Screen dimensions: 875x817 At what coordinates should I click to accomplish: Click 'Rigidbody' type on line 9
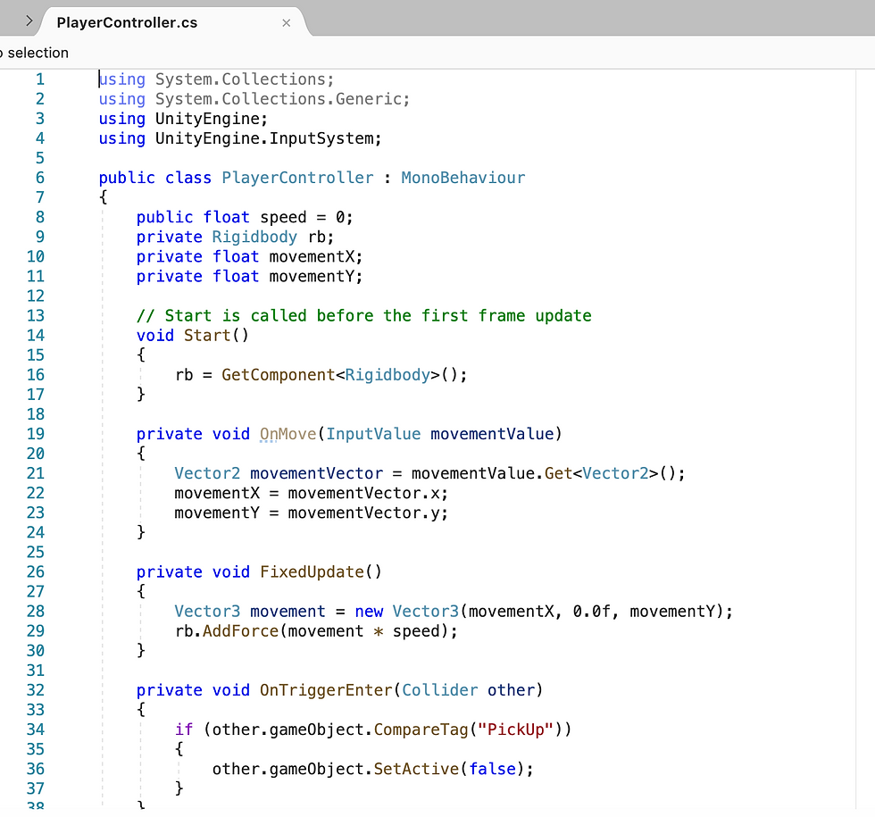pos(254,237)
